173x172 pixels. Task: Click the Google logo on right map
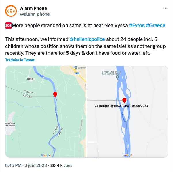click(127, 155)
